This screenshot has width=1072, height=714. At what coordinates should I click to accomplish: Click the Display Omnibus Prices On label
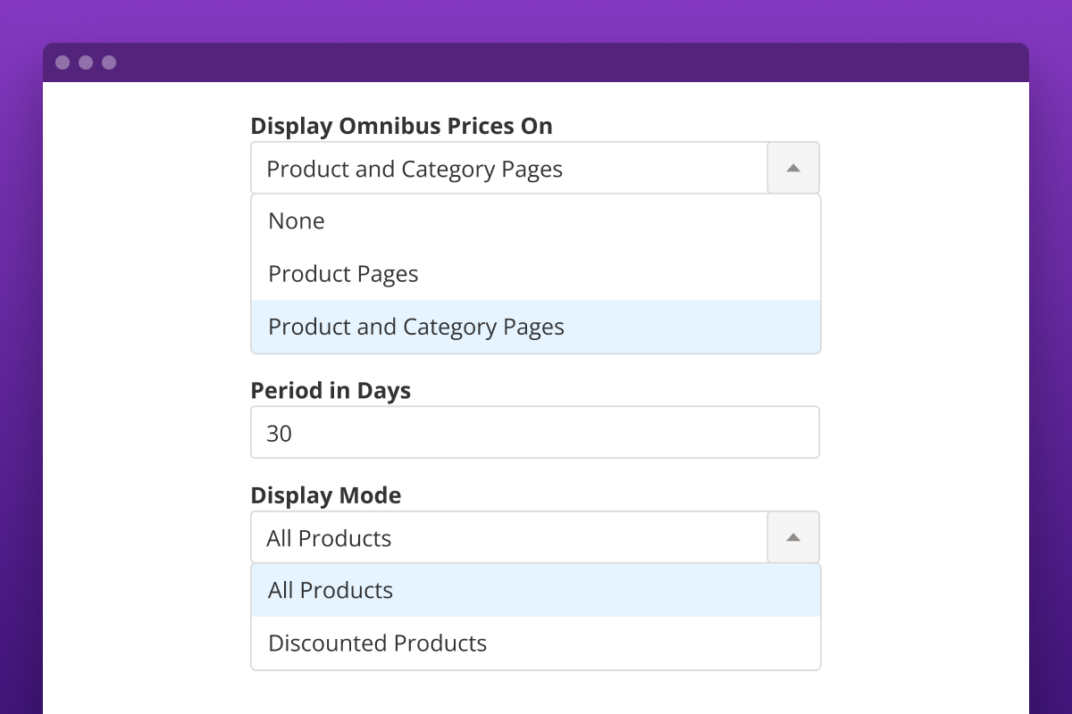click(401, 126)
